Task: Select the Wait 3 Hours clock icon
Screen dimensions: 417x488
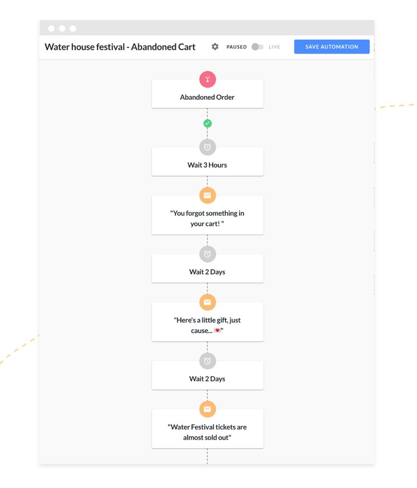Action: (208, 147)
